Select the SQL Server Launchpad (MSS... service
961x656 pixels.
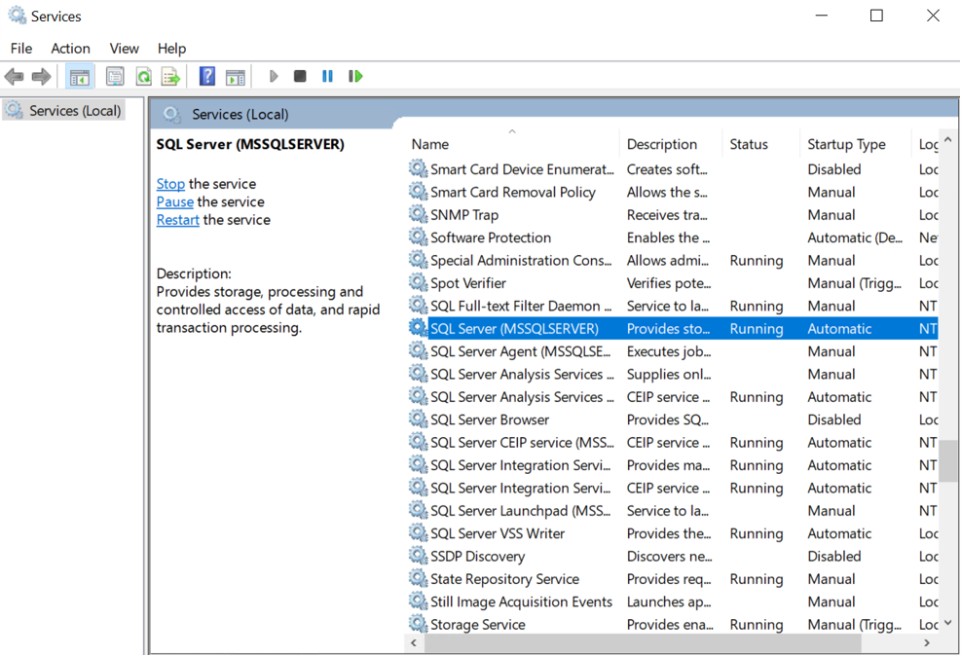click(673, 510)
